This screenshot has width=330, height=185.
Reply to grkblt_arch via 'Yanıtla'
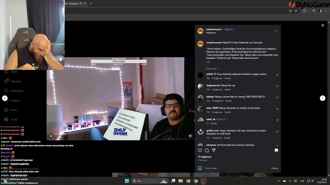click(227, 138)
